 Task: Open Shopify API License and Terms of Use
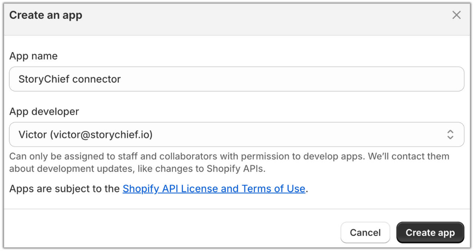214,189
